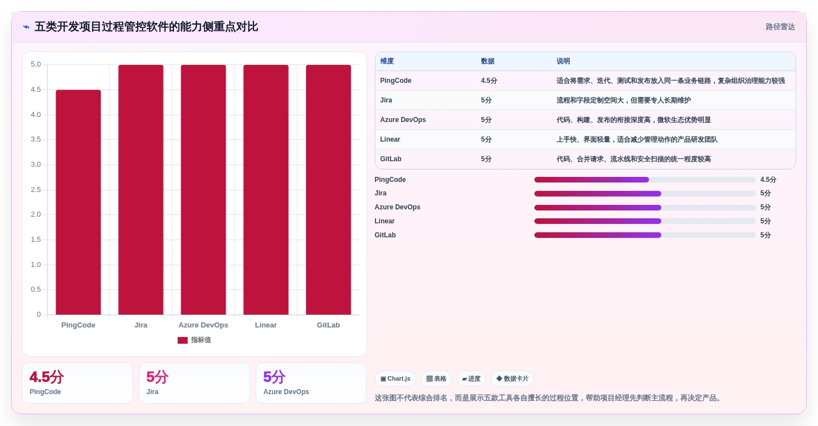Image resolution: width=818 pixels, height=426 pixels.
Task: Click the GitLab progress bar
Action: pos(645,235)
